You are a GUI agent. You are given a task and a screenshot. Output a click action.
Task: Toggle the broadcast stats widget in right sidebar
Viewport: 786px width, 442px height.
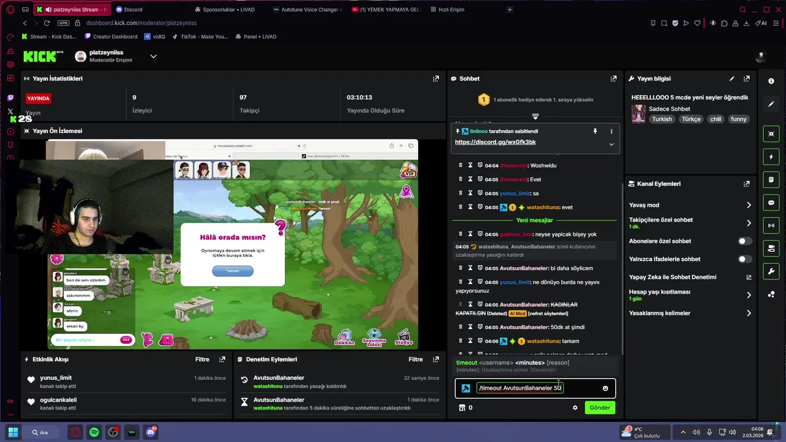[771, 225]
